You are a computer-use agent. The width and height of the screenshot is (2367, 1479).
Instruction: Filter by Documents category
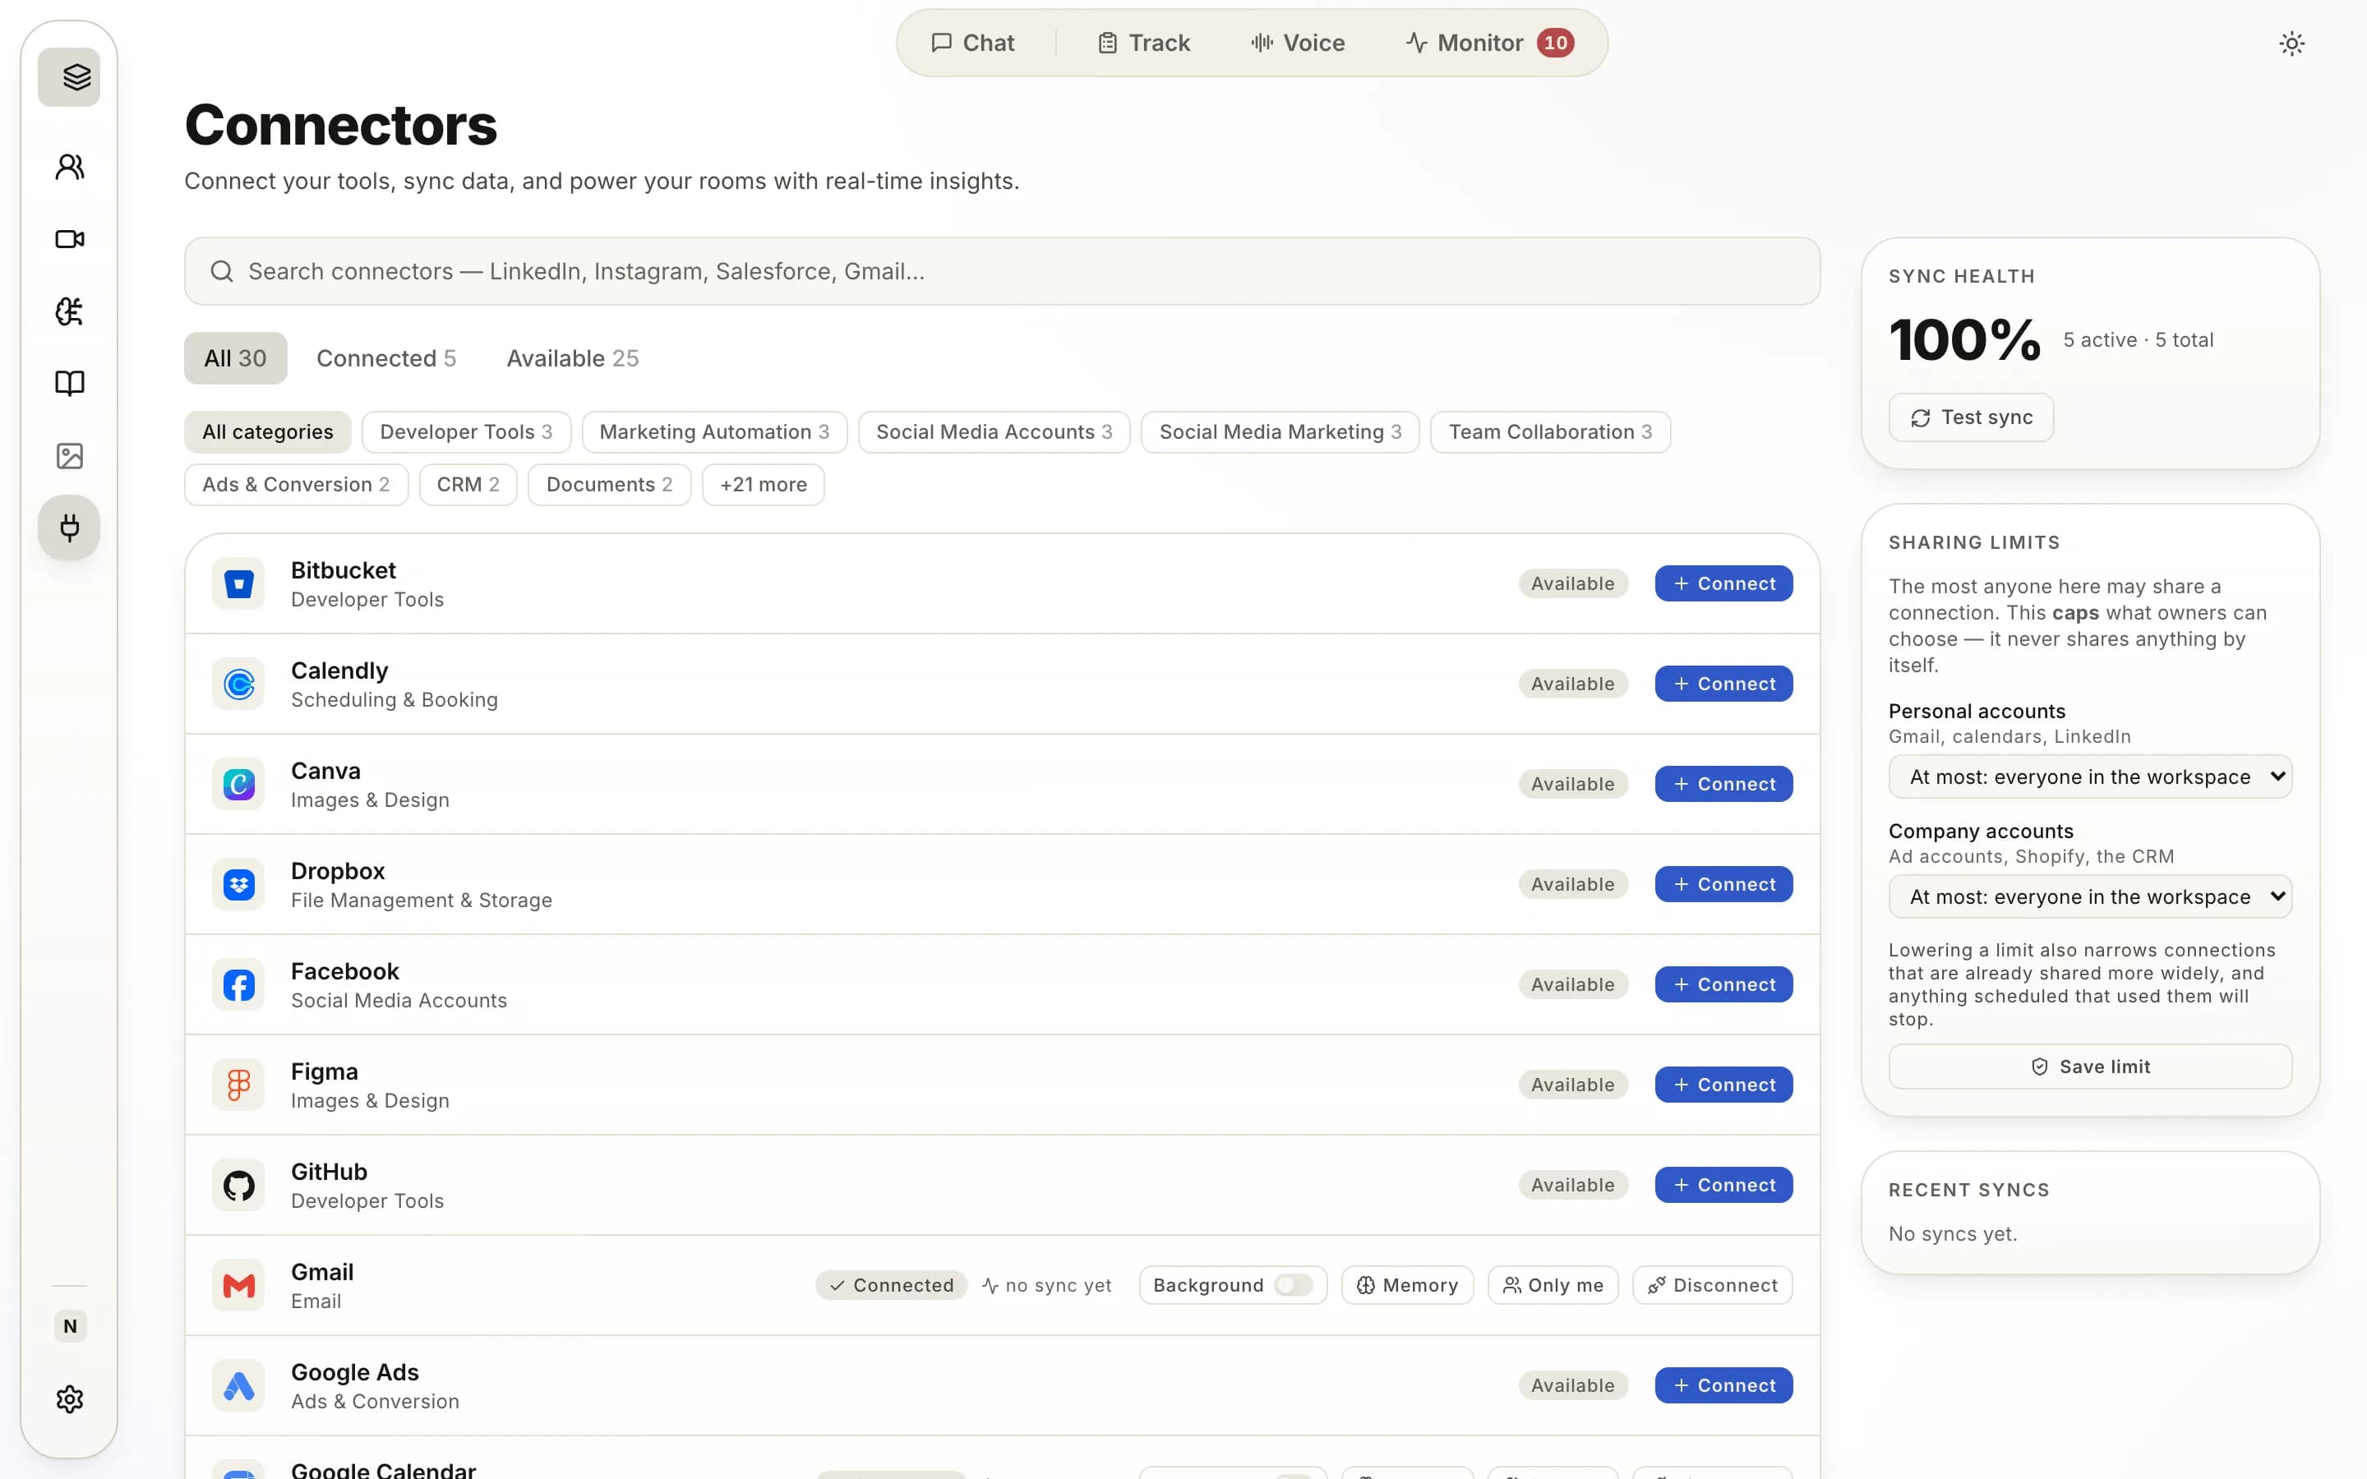click(x=609, y=484)
